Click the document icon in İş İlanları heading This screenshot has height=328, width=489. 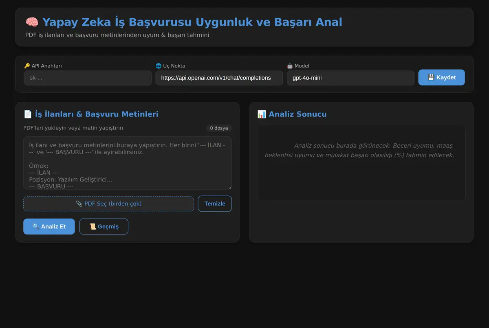click(x=28, y=114)
